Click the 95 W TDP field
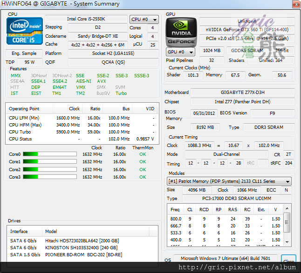This screenshot has width=301, height=273. 29,62
